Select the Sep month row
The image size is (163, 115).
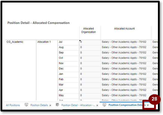tap(68, 53)
